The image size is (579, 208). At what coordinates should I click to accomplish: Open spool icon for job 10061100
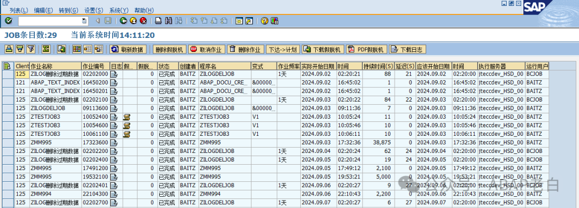[x=127, y=134]
